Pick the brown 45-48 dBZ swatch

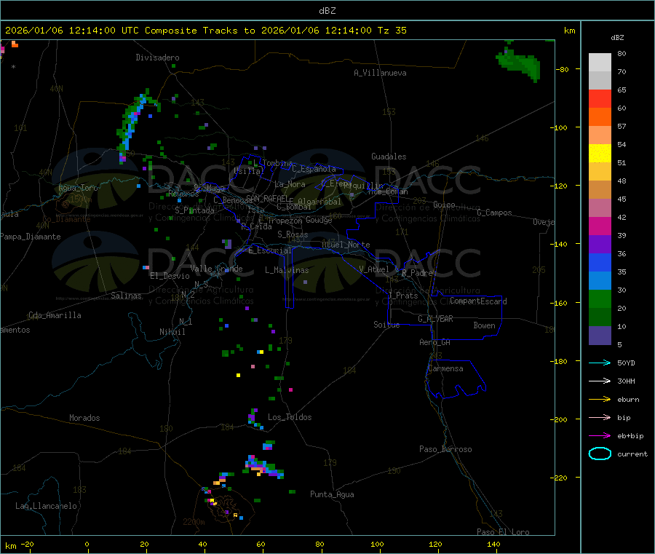coord(600,190)
